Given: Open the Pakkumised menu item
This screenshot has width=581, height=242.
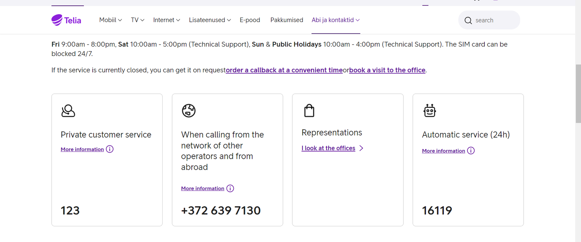Looking at the screenshot, I should [287, 20].
